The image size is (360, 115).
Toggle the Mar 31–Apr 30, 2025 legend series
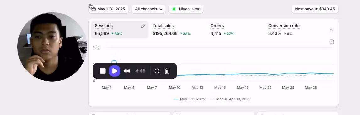point(230,99)
